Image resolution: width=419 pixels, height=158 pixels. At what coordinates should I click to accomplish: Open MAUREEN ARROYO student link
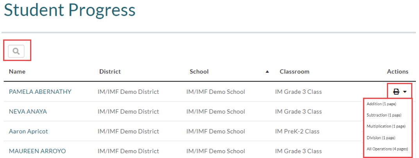[x=38, y=151]
